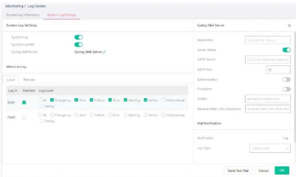Screen dimensions: 296x177
Task: Check Flash Warning log level
Action: click(x=125, y=115)
